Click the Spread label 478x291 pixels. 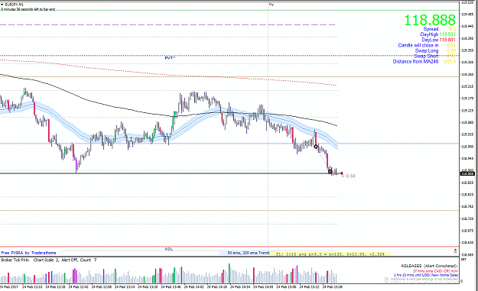coord(431,29)
